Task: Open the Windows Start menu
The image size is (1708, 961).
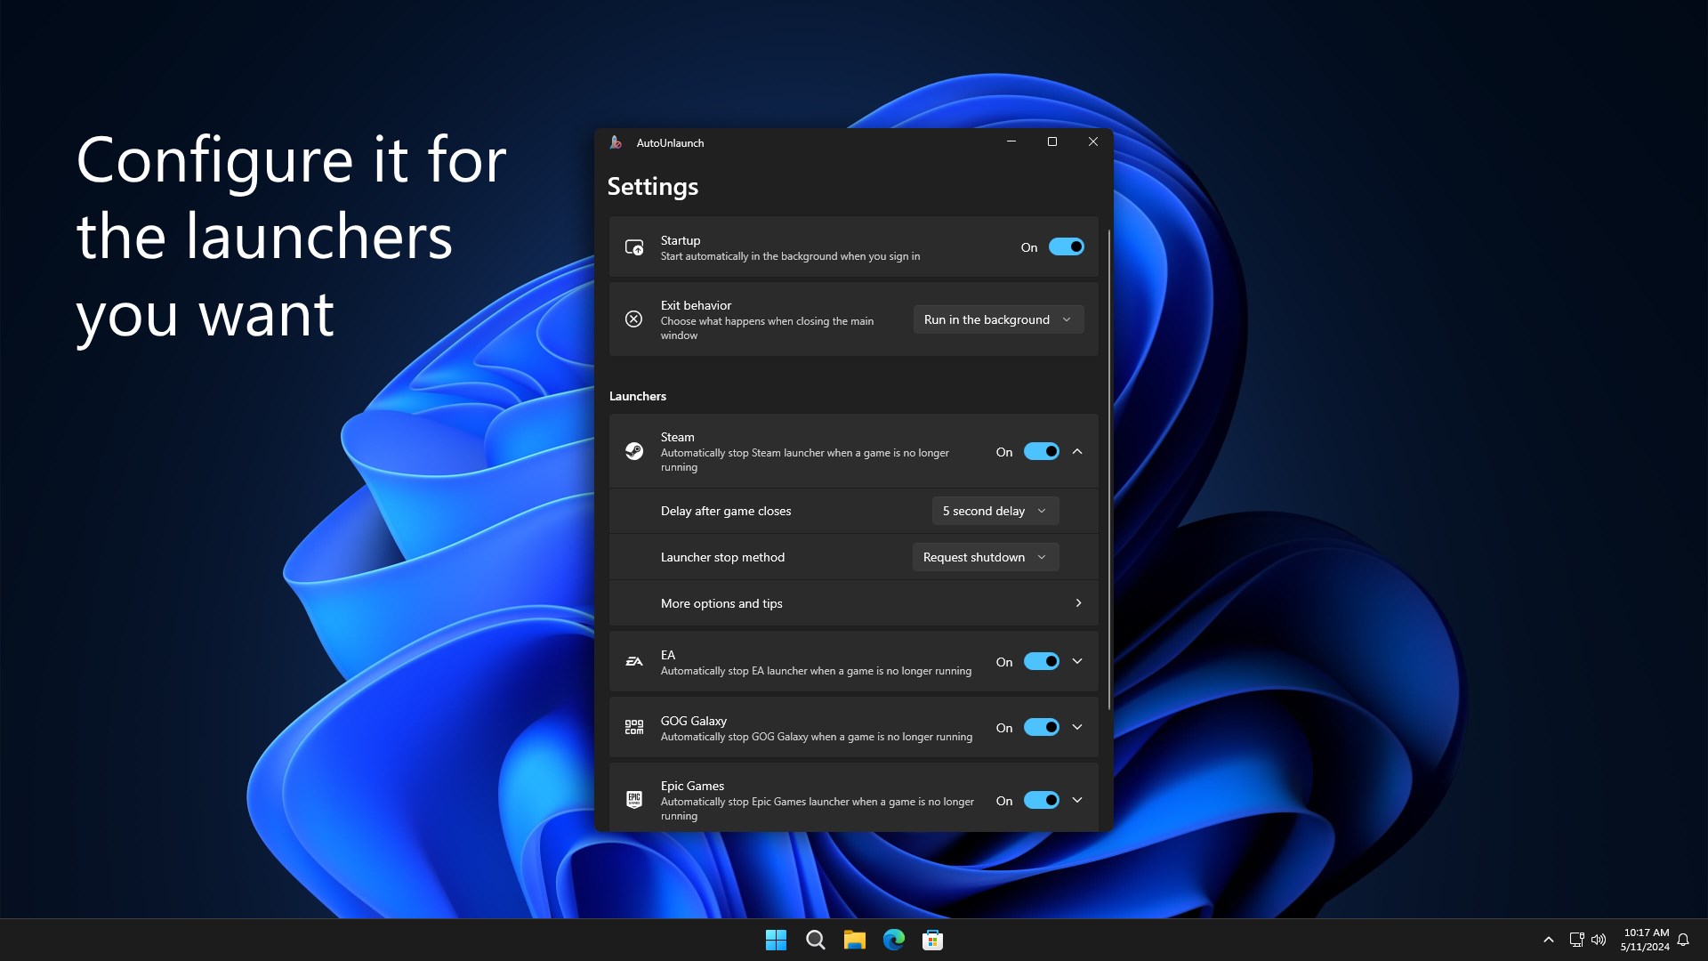Action: click(x=776, y=940)
